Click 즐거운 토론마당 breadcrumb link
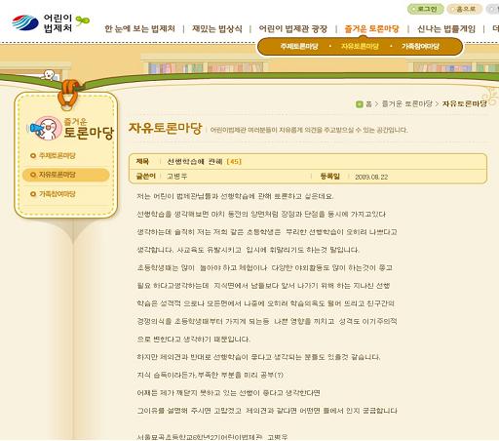The image size is (499, 441). pos(407,104)
